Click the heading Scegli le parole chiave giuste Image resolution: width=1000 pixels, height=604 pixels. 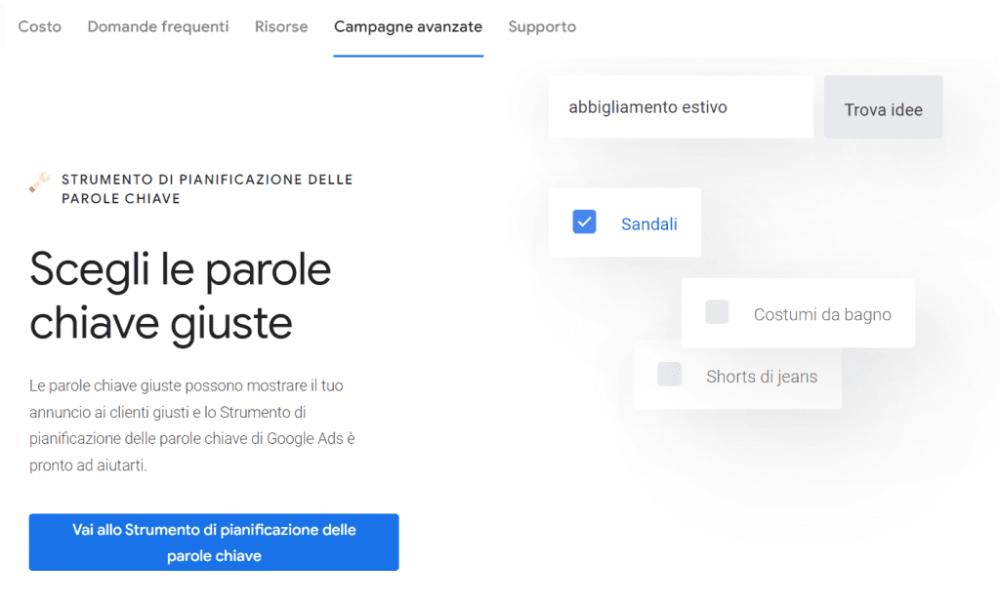pyautogui.click(x=181, y=296)
